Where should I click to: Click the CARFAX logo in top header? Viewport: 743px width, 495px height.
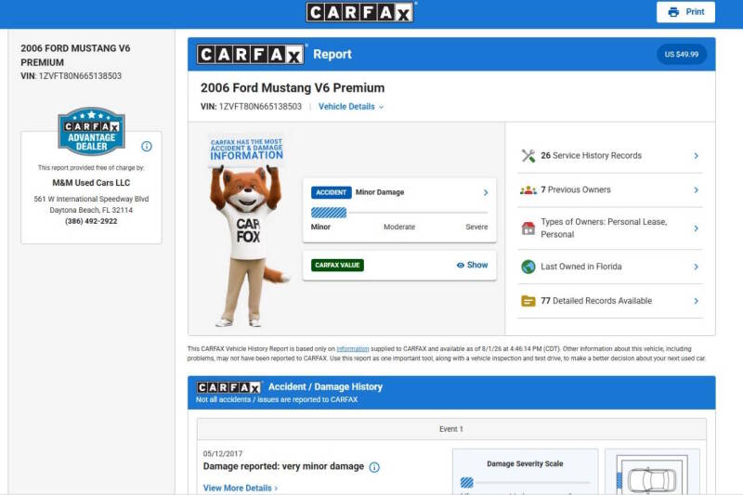[x=359, y=12]
